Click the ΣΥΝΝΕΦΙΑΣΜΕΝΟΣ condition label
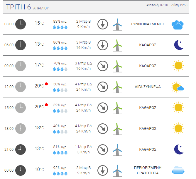The height and width of the screenshot is (179, 196). pyautogui.click(x=148, y=24)
